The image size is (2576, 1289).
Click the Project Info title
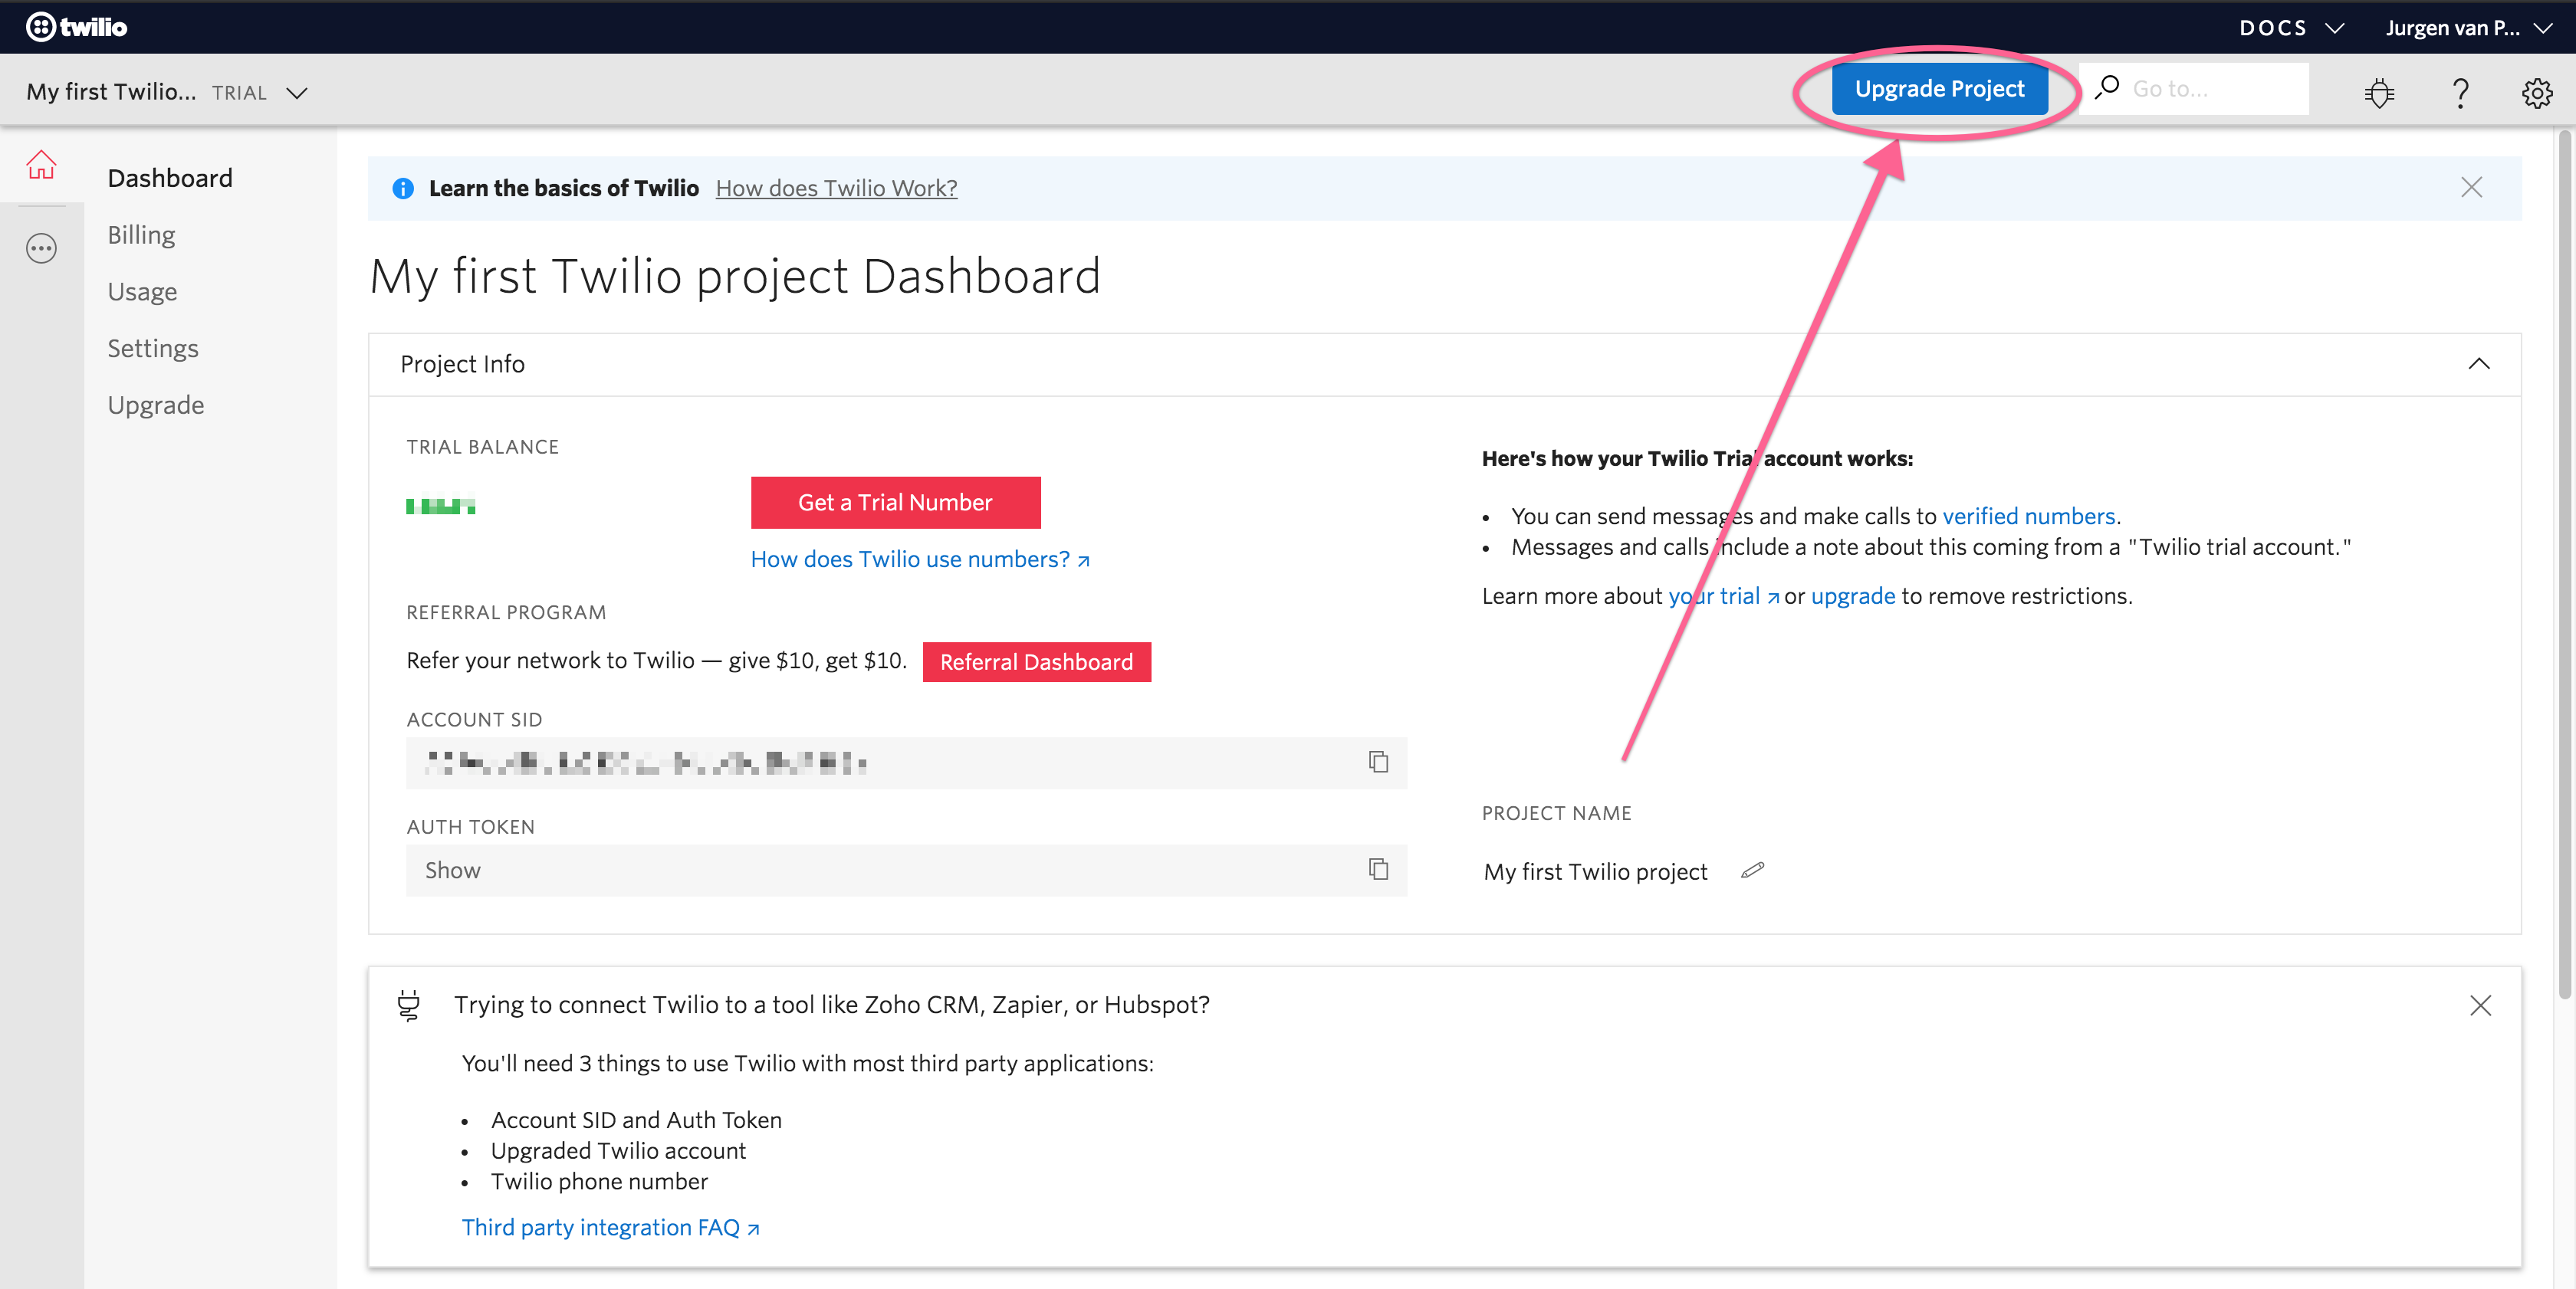click(x=462, y=364)
